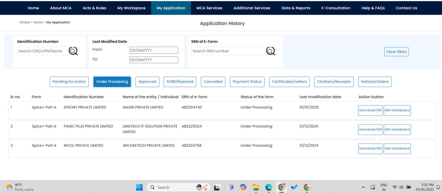
Task: Click the sync refresh tray icon
Action: point(373,187)
